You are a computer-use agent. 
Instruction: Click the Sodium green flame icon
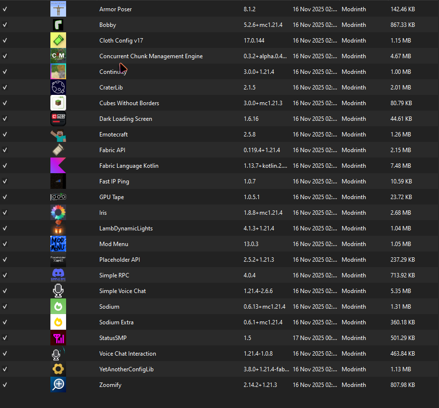click(58, 306)
